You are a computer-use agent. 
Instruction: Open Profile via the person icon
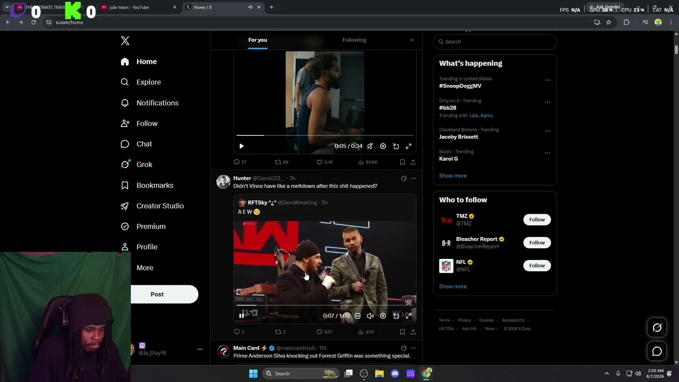[x=125, y=247]
